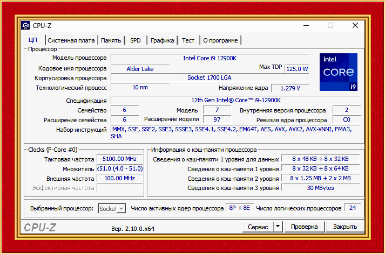Screen dimensions: 385x254
Task: Click the Расширение модели value 97
Action: pyautogui.click(x=217, y=119)
